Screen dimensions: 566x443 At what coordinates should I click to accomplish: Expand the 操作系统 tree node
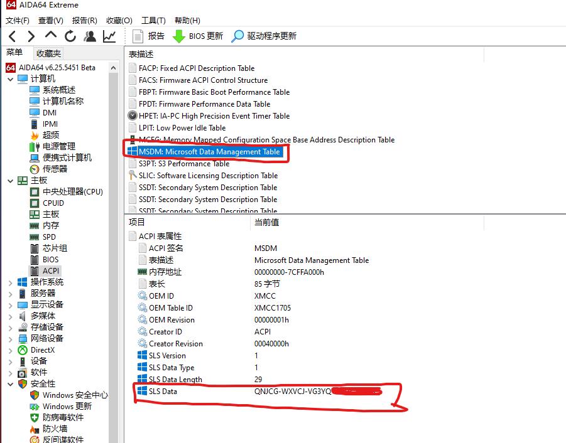click(x=11, y=282)
